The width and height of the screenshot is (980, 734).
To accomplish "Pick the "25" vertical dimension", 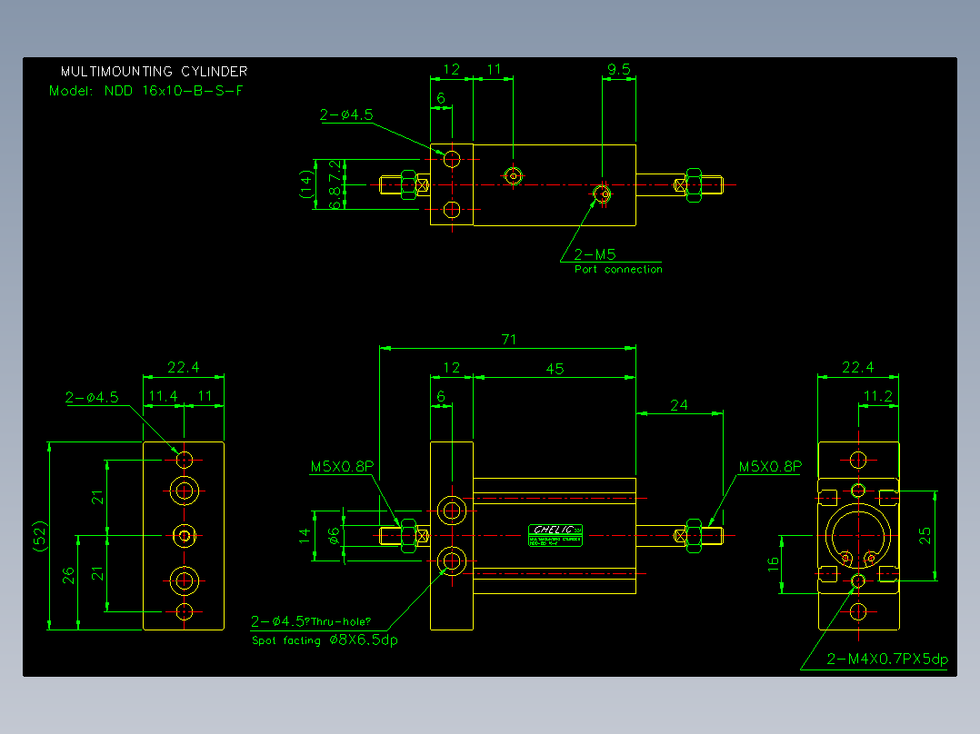I will click(x=925, y=535).
